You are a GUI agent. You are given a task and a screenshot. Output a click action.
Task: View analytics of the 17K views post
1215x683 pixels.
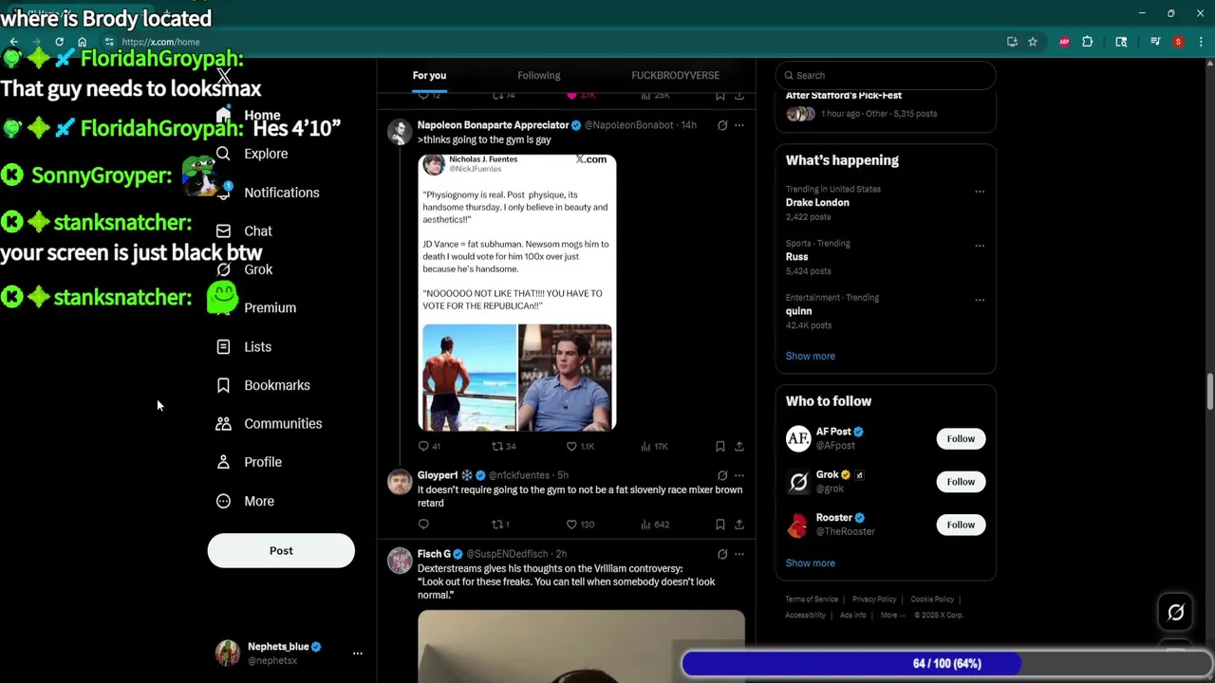[x=655, y=446]
